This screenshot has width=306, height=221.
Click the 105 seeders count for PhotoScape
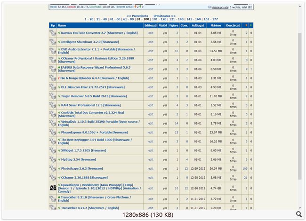pyautogui.click(x=245, y=168)
